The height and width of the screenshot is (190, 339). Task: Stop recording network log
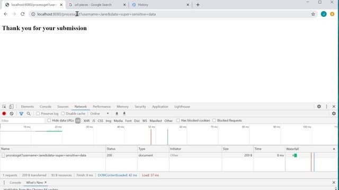pyautogui.click(x=4, y=113)
